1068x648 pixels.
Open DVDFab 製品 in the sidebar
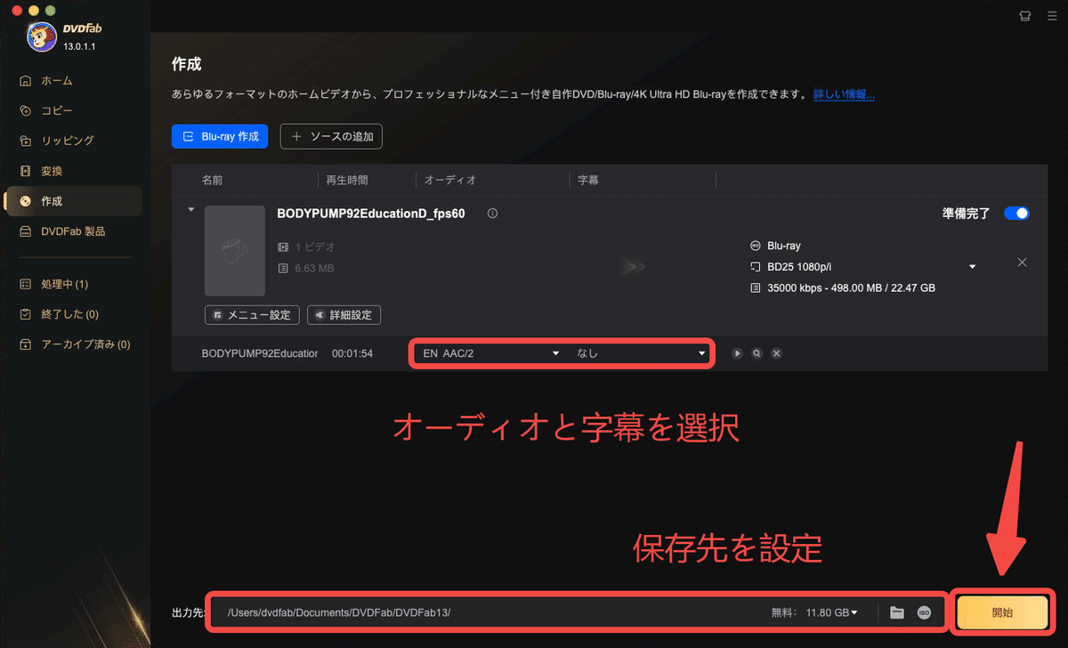[x=73, y=231]
